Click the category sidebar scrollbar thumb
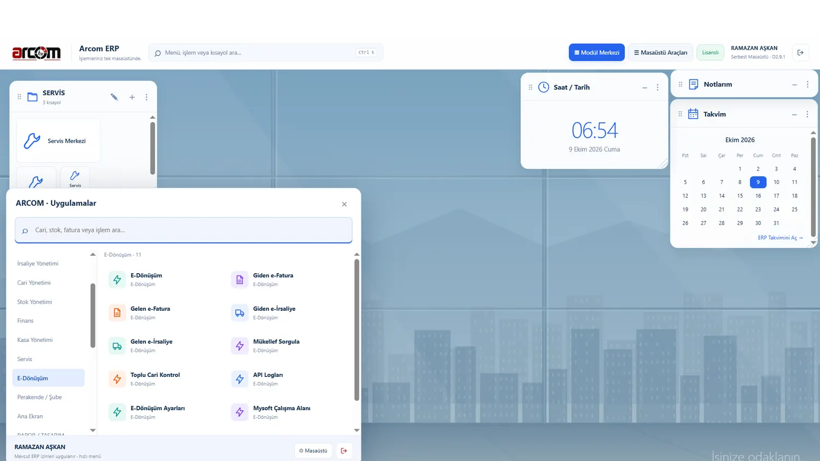 [93, 316]
